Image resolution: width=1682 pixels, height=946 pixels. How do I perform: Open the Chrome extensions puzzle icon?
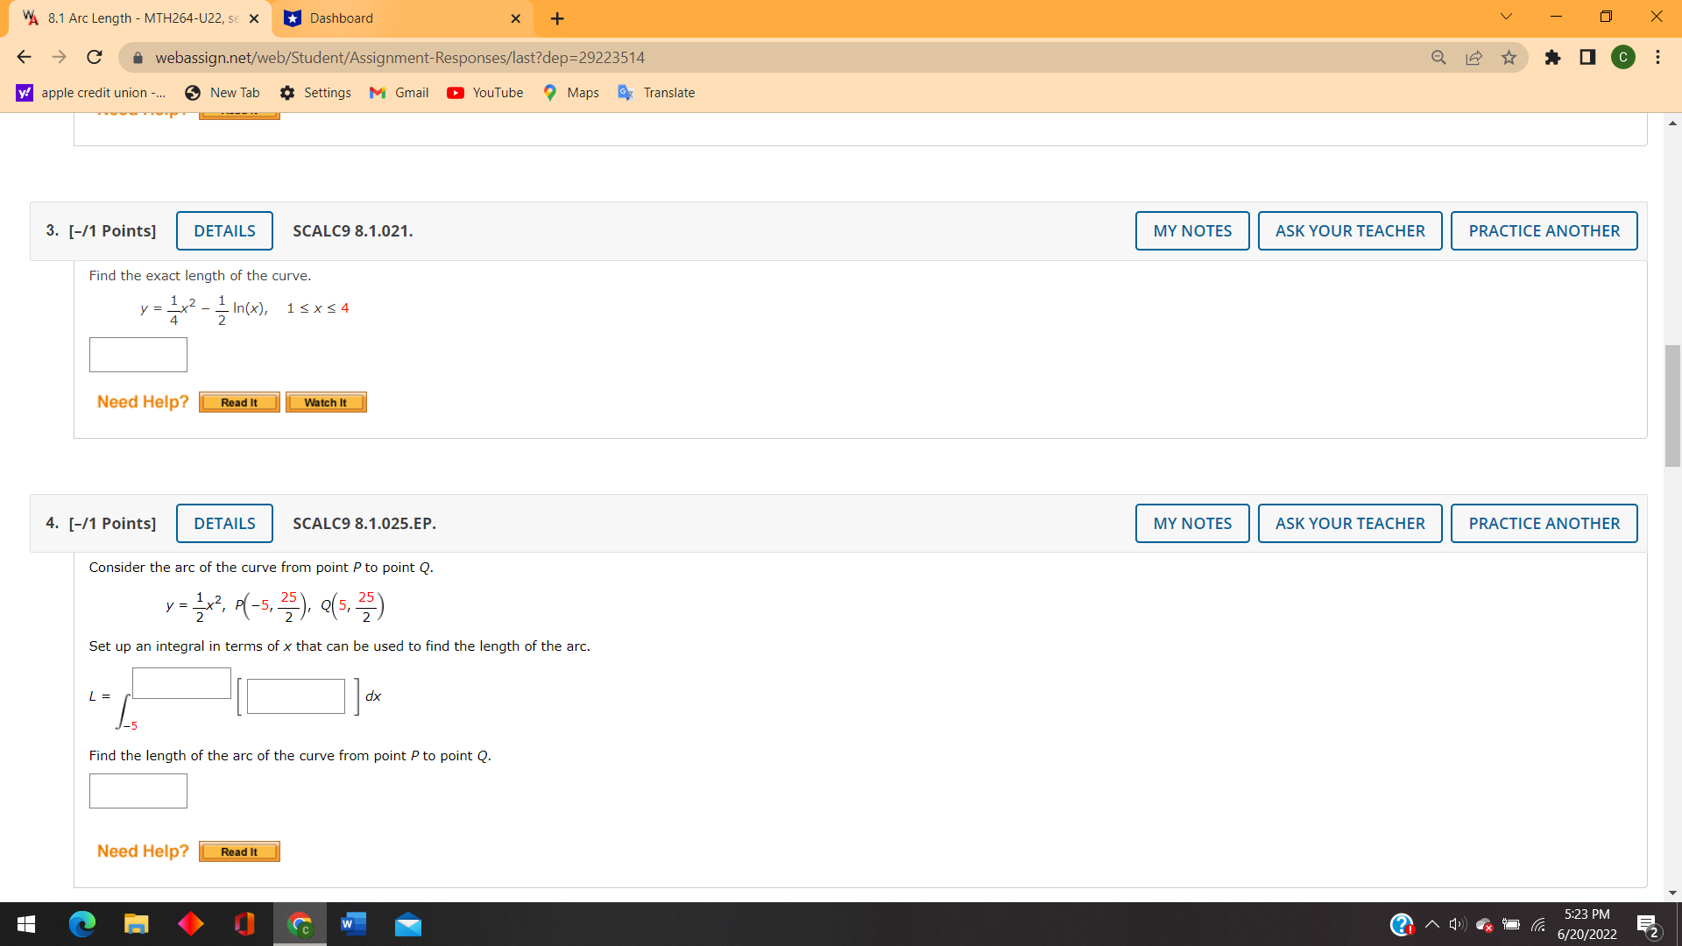[1552, 57]
